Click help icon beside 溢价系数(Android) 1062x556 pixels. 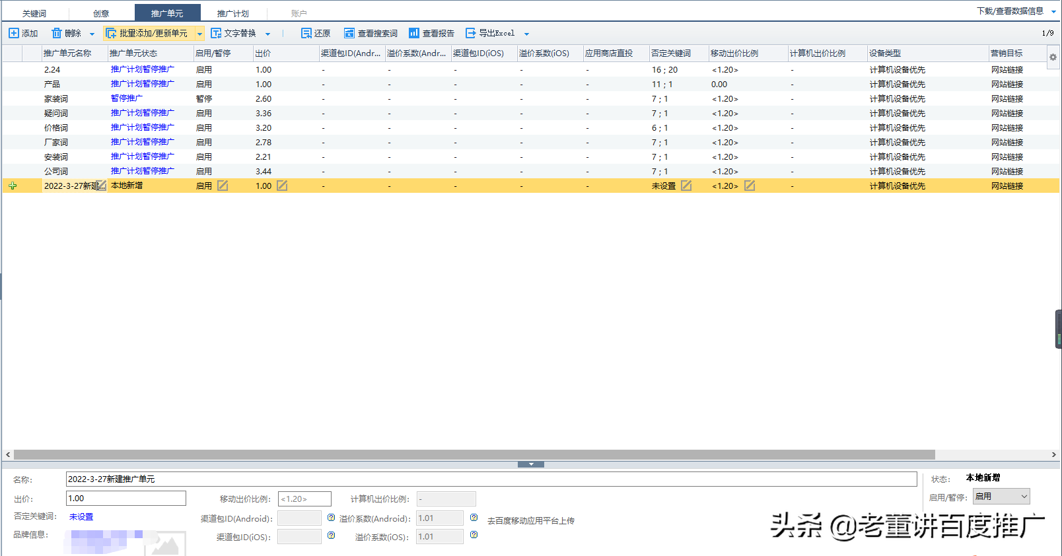tap(474, 518)
